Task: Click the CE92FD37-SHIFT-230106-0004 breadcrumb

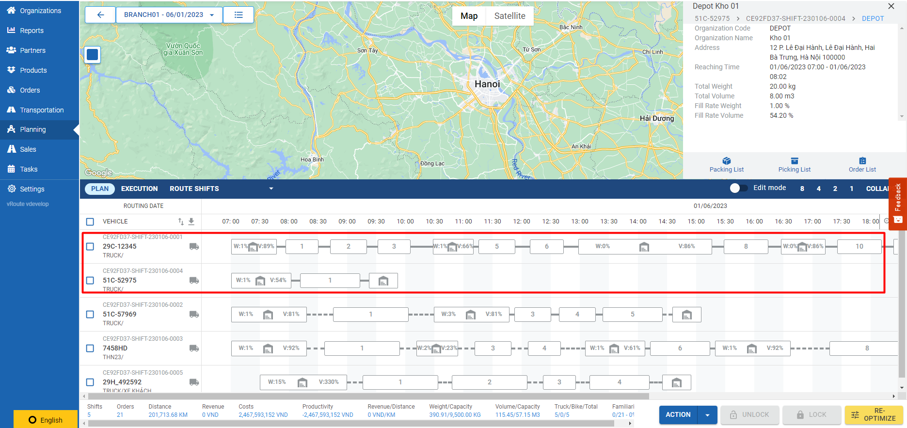Action: pos(796,18)
